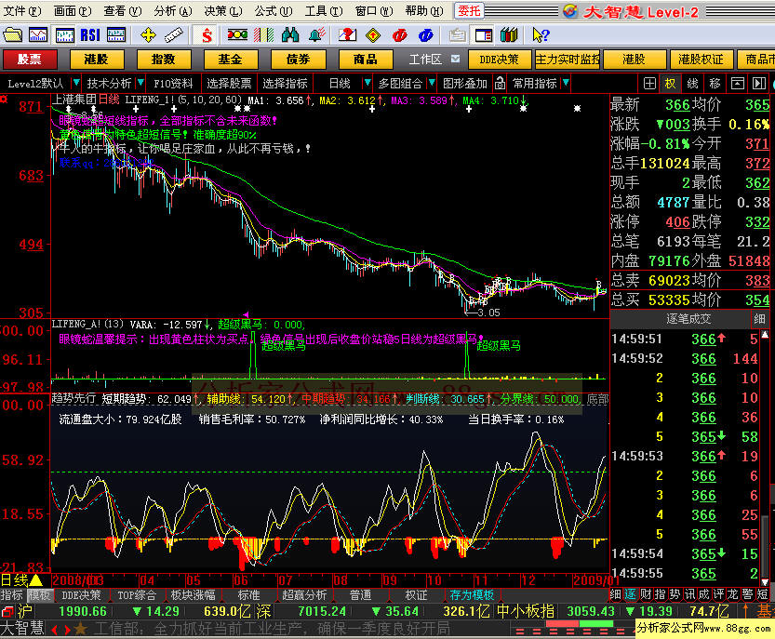Image resolution: width=775 pixels, height=639 pixels.
Task: Select the yellow four-way move arrows icon
Action: (148, 35)
